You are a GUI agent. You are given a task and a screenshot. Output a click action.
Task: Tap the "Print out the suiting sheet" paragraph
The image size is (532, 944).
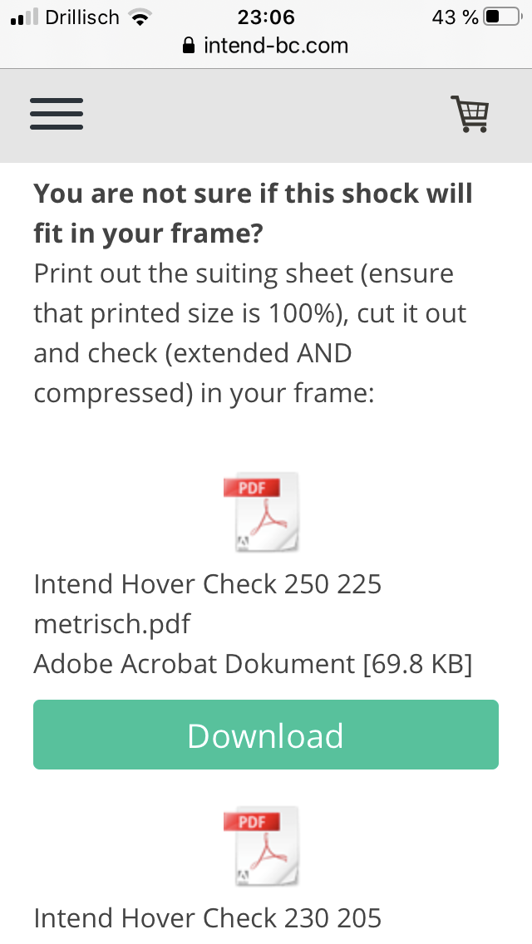point(249,332)
